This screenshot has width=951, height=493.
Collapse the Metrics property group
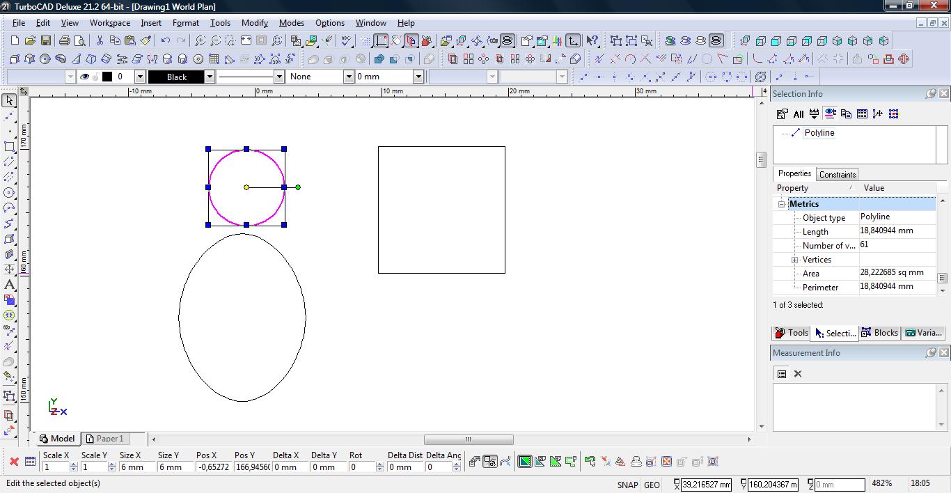(782, 204)
